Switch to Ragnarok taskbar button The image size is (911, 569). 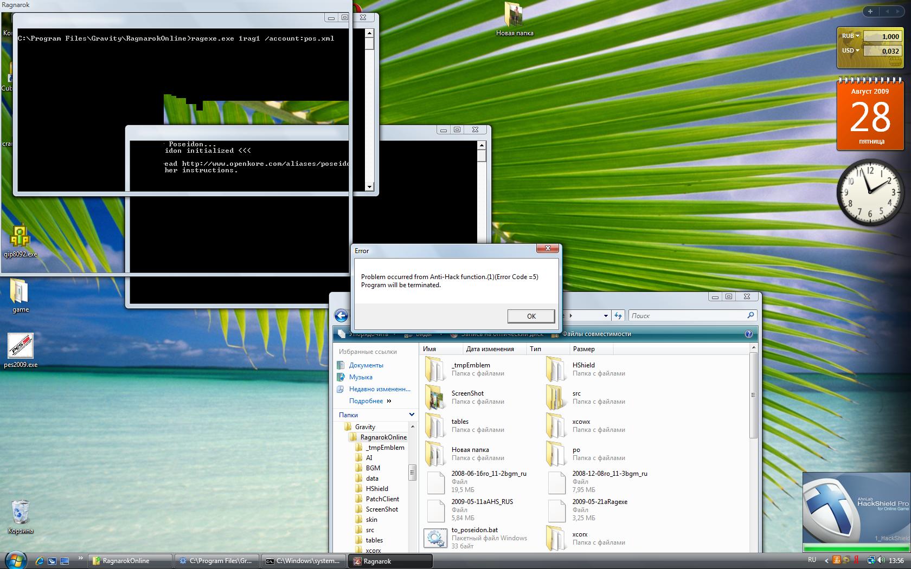tap(392, 561)
